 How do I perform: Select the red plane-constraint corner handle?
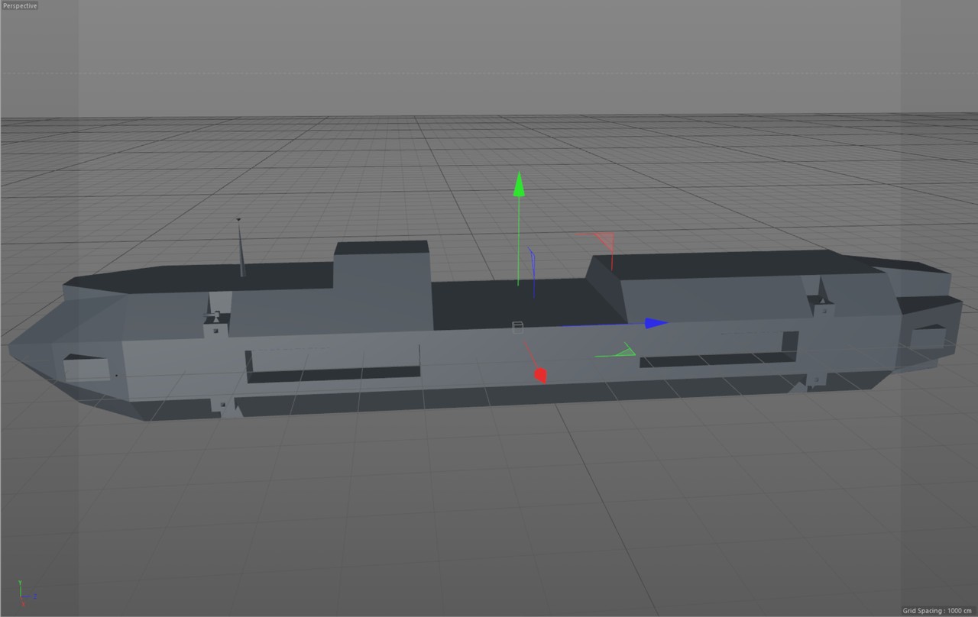tap(604, 241)
